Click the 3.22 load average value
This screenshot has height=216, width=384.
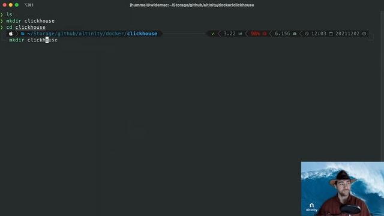[x=229, y=34]
